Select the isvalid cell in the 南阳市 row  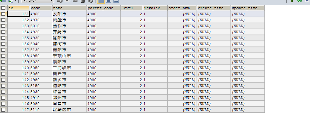pyautogui.click(x=155, y=50)
